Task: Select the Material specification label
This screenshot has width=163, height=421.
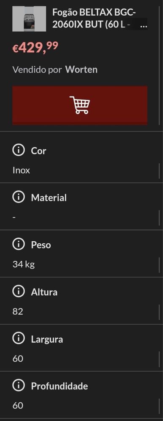Action: 49,198
